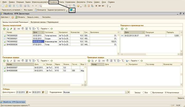Click the Cut scissors icon in main toolbar
Image resolution: width=185 pixels, height=107 pixels.
point(14,6)
